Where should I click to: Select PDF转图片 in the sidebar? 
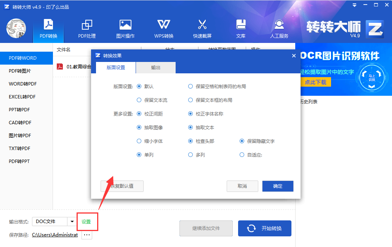click(x=26, y=71)
